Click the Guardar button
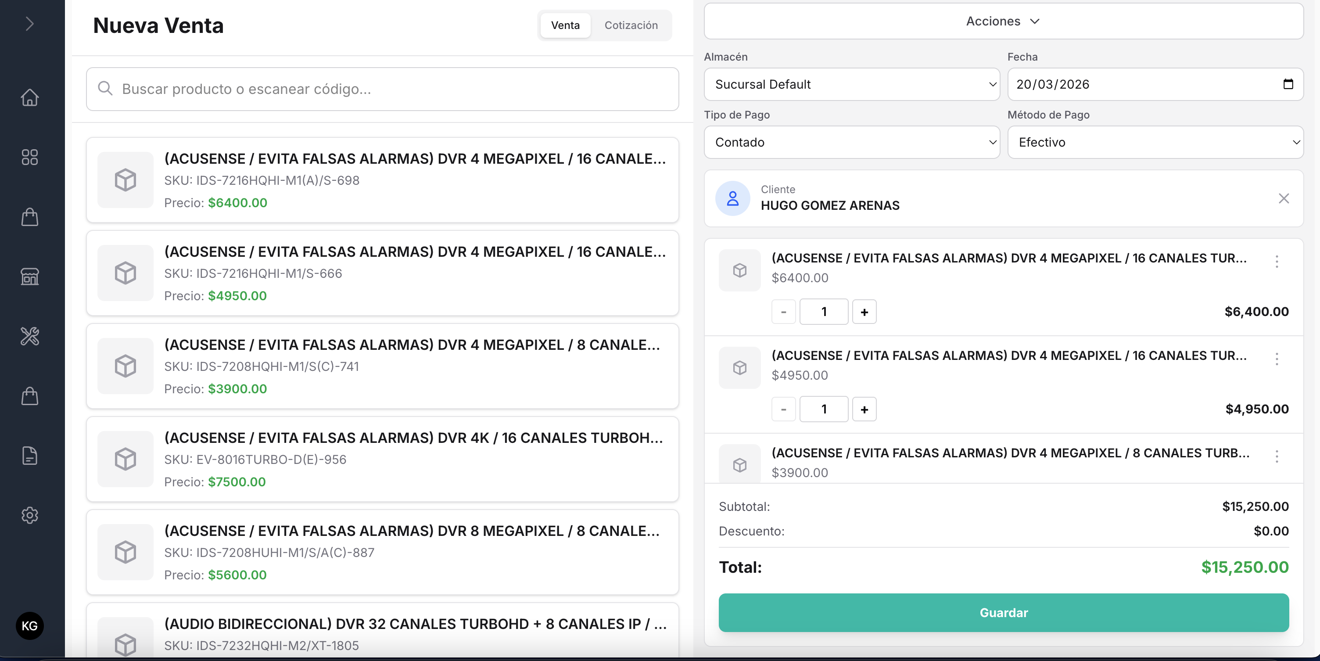 tap(1003, 612)
